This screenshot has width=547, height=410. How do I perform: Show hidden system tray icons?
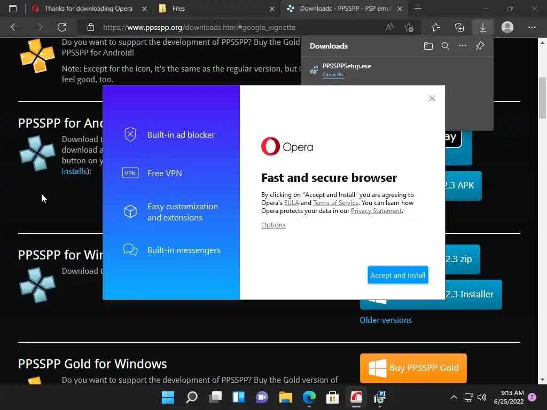(x=454, y=397)
